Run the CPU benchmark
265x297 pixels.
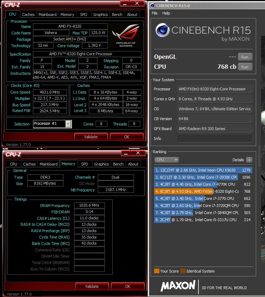[245, 67]
